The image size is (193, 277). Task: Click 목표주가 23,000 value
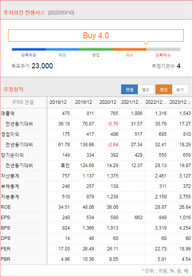coord(42,66)
